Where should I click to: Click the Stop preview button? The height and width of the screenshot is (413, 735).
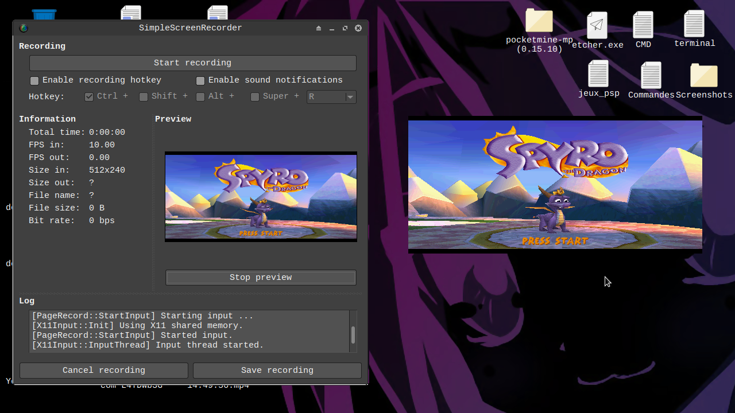[x=261, y=278]
